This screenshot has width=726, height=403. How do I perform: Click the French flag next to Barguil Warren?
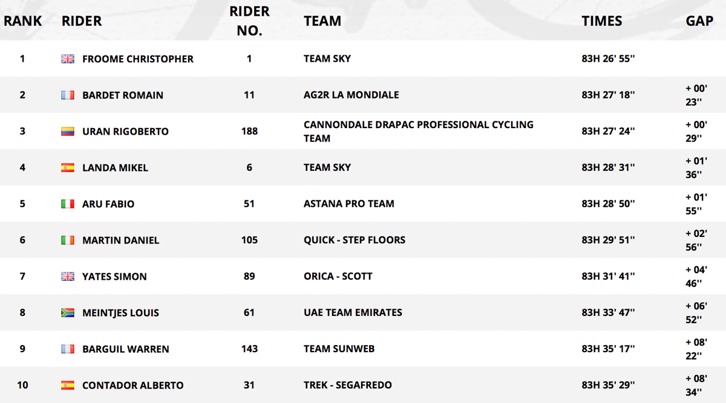(68, 349)
